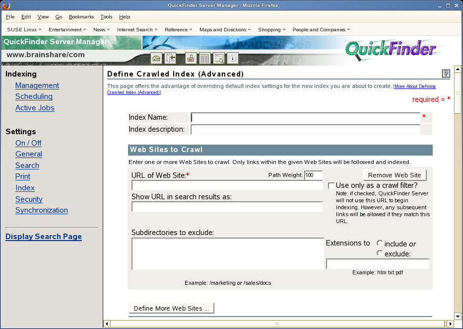Click the vertical scrollbar up arrow
The height and width of the screenshot is (329, 463).
(x=458, y=70)
